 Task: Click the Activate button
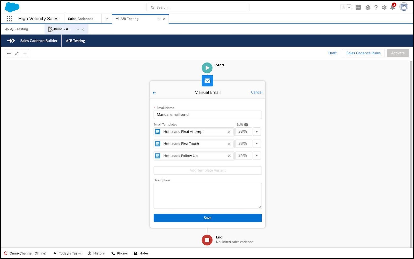[398, 53]
